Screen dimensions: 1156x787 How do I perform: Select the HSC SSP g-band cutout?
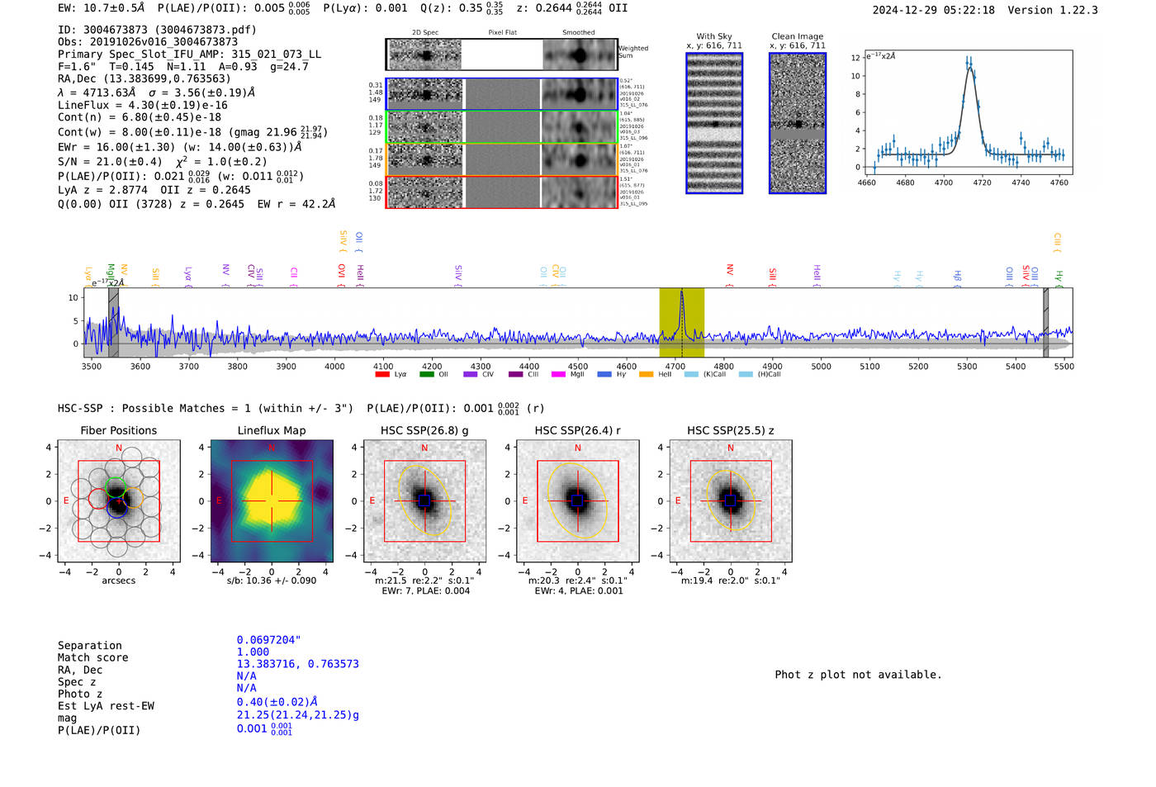point(424,501)
